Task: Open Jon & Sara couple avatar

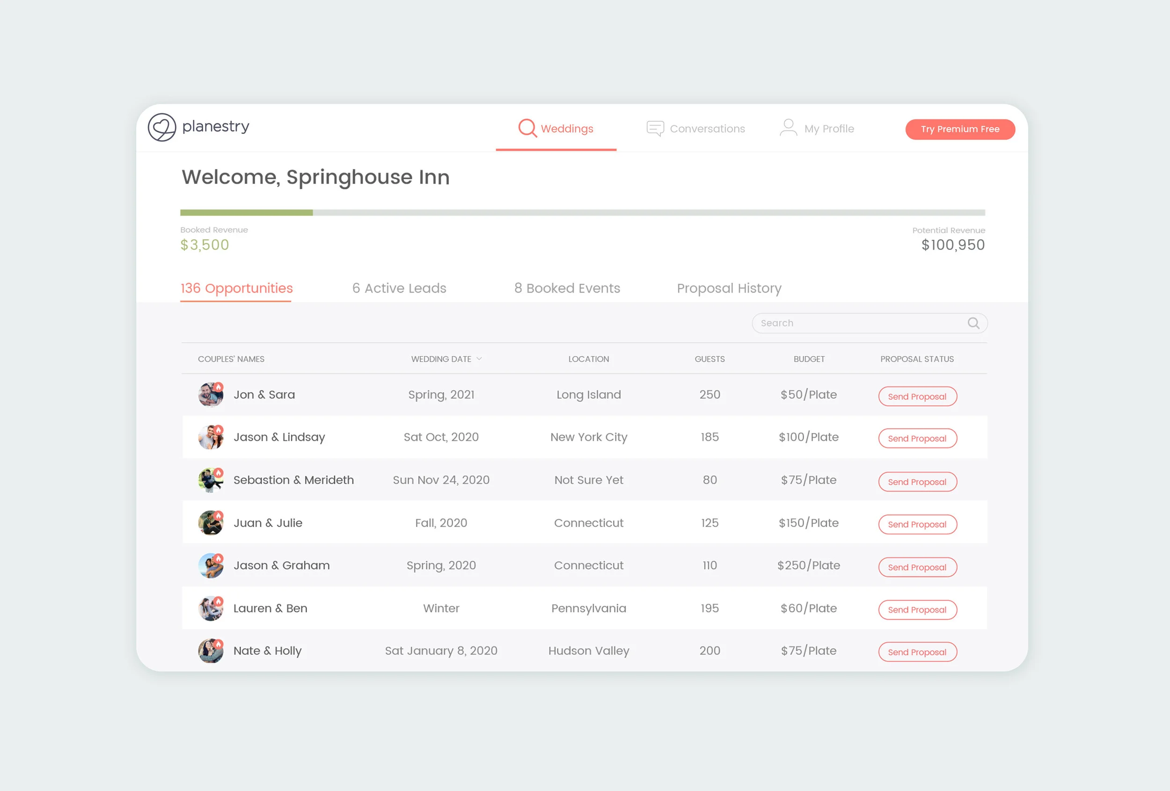Action: 211,395
